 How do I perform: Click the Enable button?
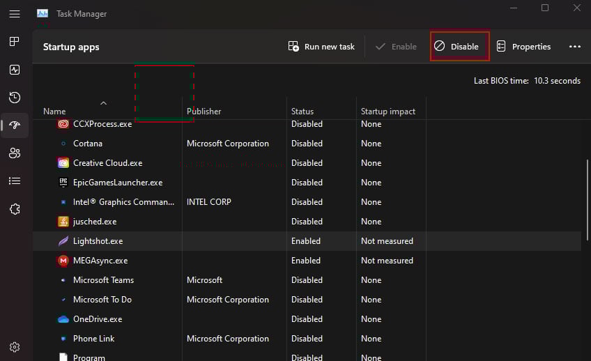tap(396, 47)
